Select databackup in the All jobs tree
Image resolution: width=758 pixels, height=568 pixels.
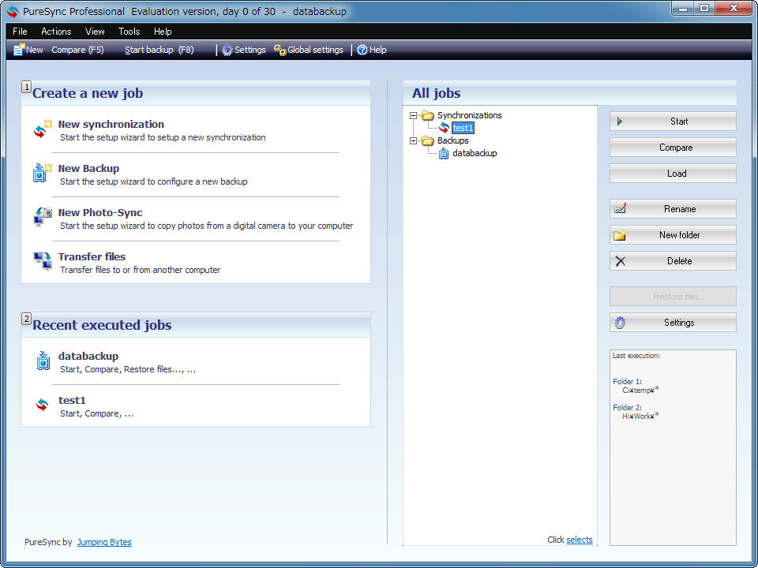coord(475,153)
